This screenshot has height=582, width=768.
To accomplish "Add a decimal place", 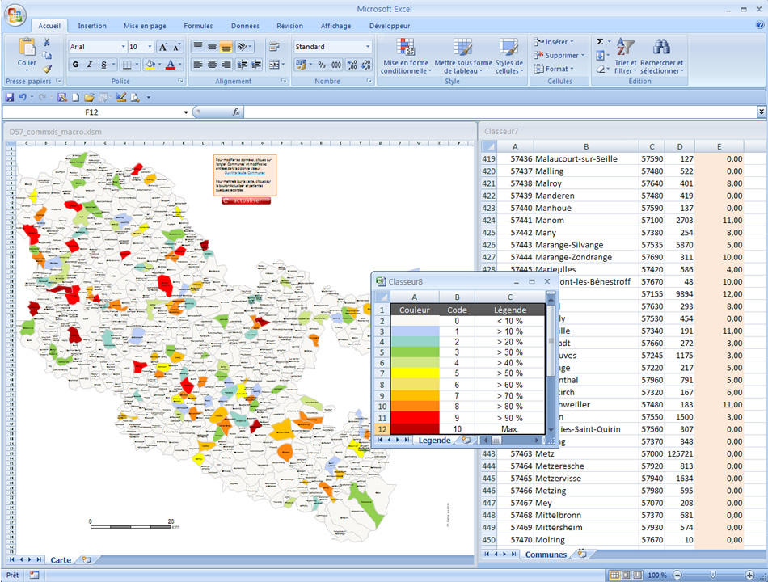I will click(x=352, y=65).
